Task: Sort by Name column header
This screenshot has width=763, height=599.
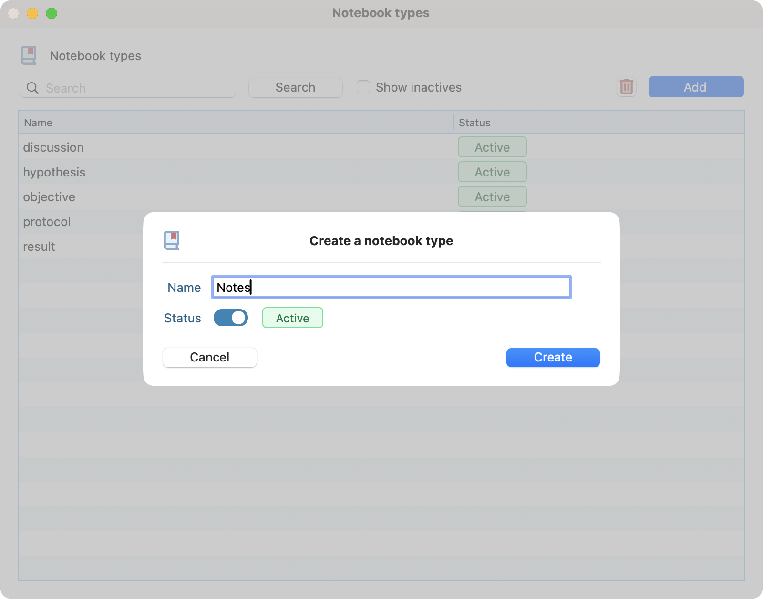Action: (38, 123)
